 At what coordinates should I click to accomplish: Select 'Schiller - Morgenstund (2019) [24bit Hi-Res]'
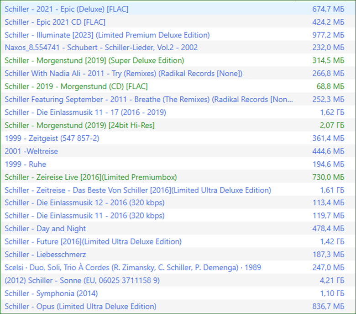[x=80, y=125]
